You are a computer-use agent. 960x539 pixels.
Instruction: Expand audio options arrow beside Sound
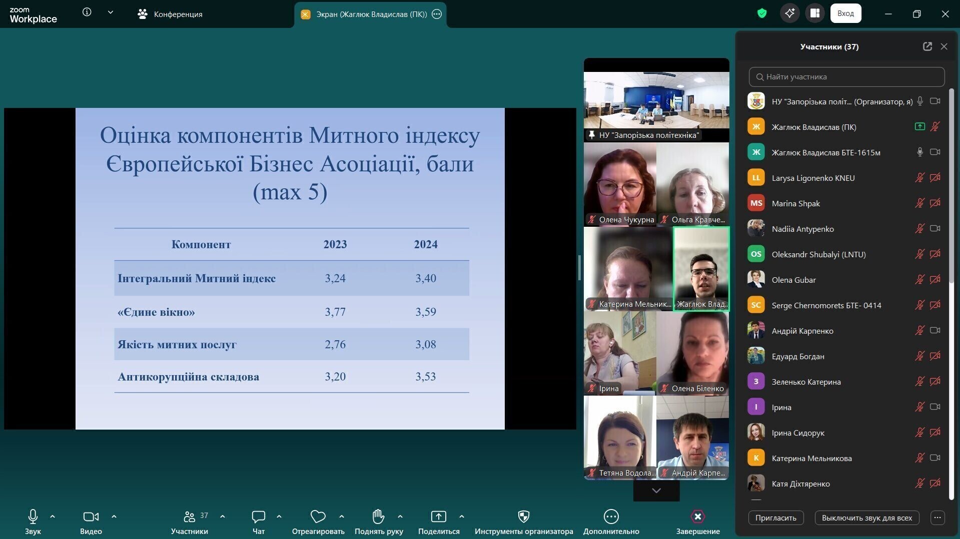pyautogui.click(x=53, y=516)
